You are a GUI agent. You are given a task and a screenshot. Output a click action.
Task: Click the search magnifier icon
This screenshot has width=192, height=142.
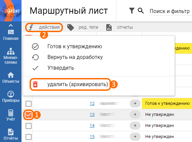click(141, 11)
